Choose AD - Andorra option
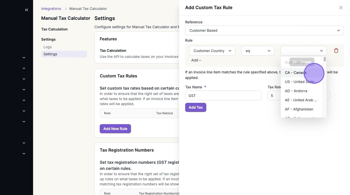 click(296, 91)
